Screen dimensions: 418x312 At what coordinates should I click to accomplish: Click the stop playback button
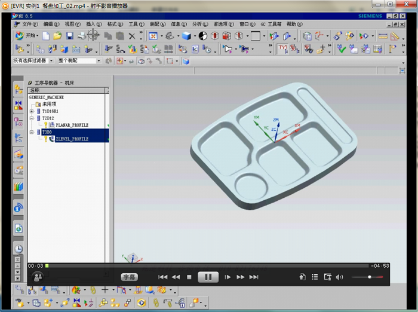point(189,277)
